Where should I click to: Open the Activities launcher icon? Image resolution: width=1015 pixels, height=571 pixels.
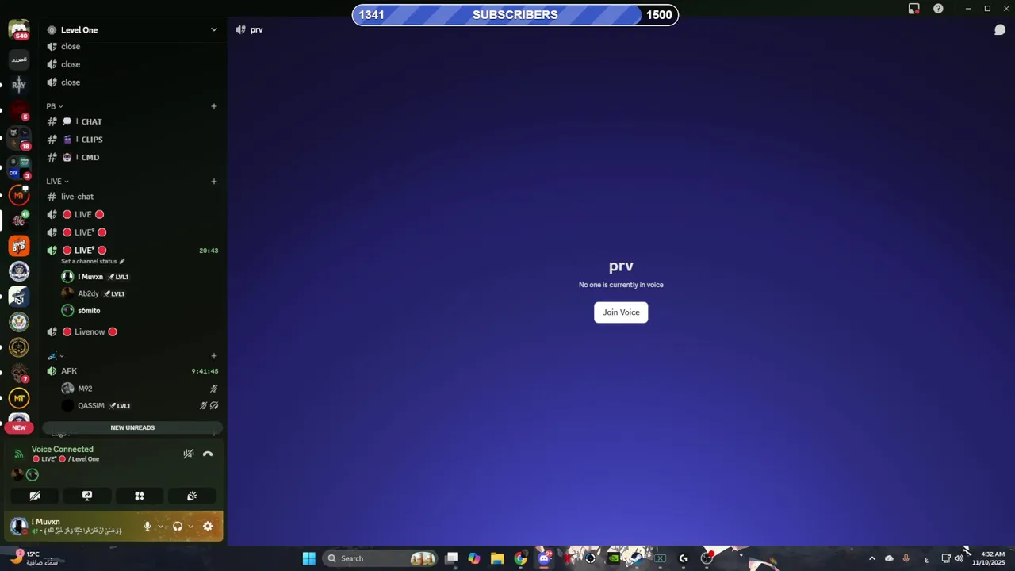(x=140, y=496)
